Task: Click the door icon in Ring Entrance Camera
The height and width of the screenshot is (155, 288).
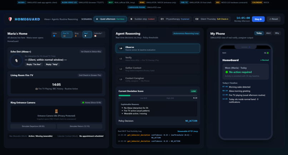Action: point(56,111)
